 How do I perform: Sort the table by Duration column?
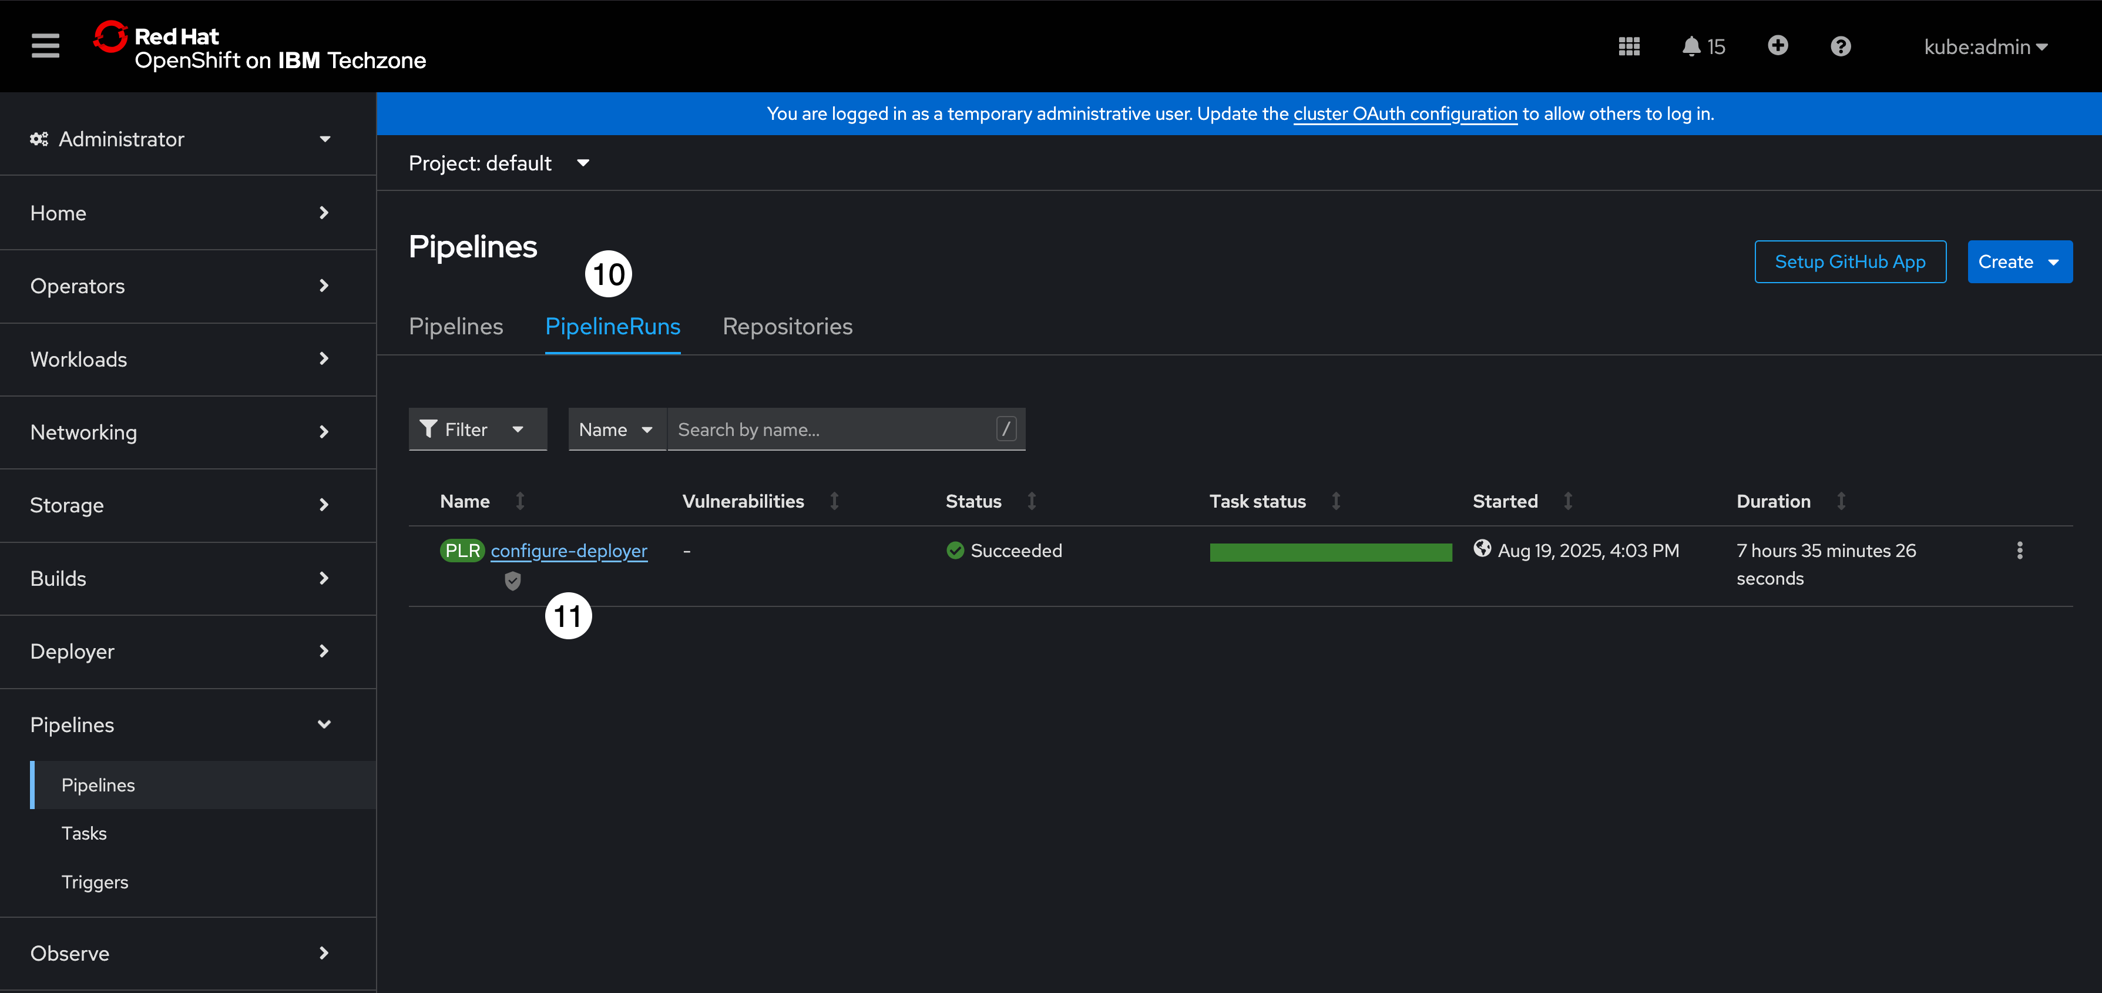pos(1773,501)
